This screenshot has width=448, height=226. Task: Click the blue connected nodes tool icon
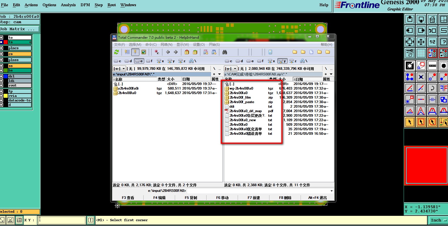[410, 77]
